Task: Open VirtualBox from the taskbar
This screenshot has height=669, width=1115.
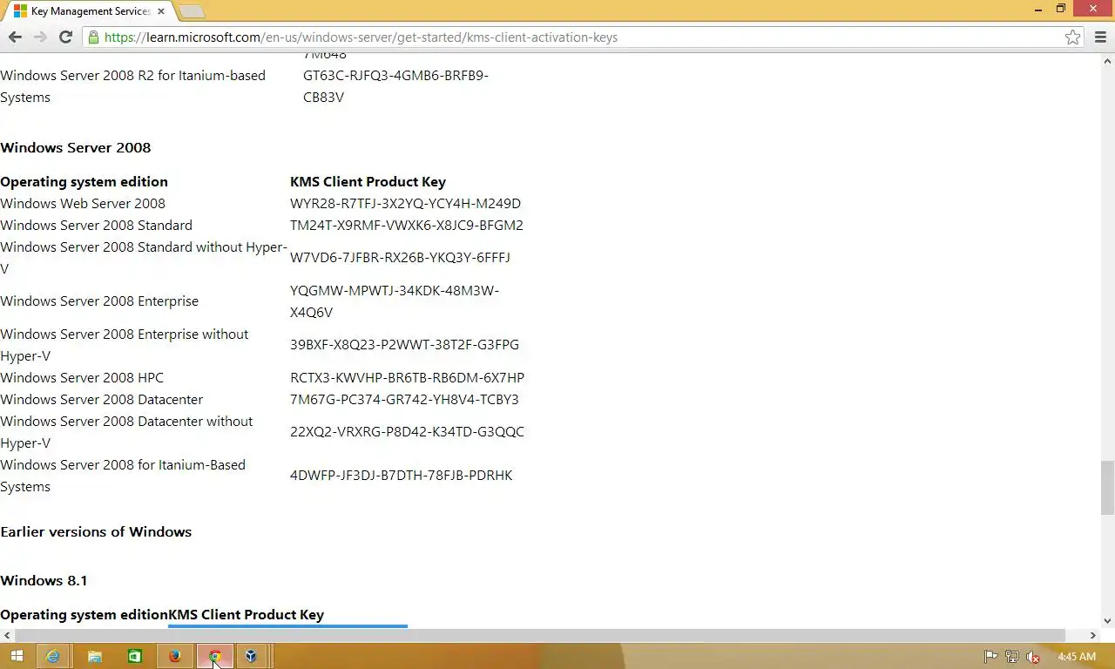Action: 251,656
